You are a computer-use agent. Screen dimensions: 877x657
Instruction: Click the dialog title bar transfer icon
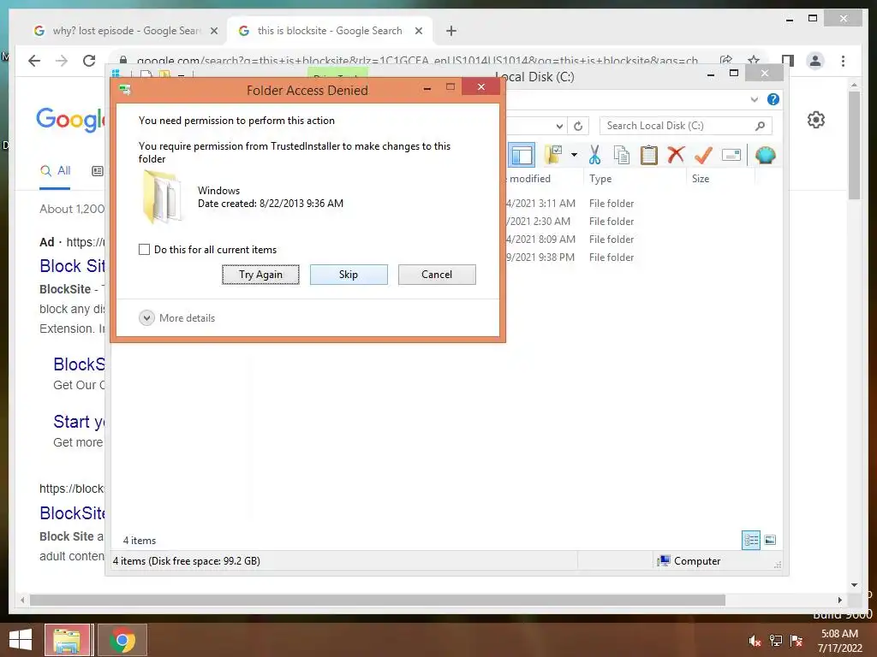pos(125,89)
